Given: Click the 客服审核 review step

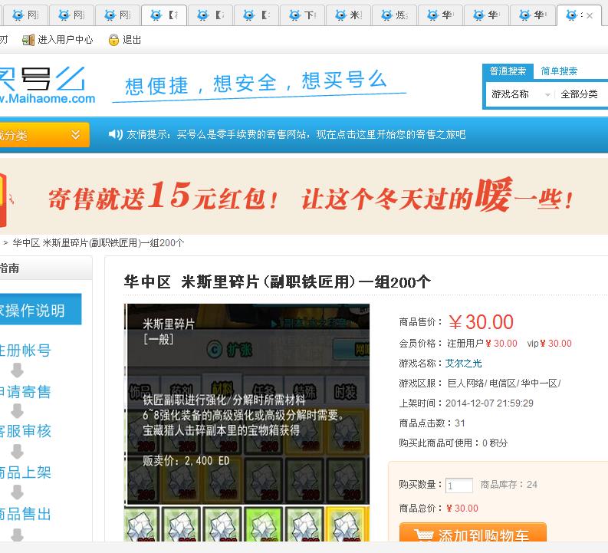Looking at the screenshot, I should 25,431.
